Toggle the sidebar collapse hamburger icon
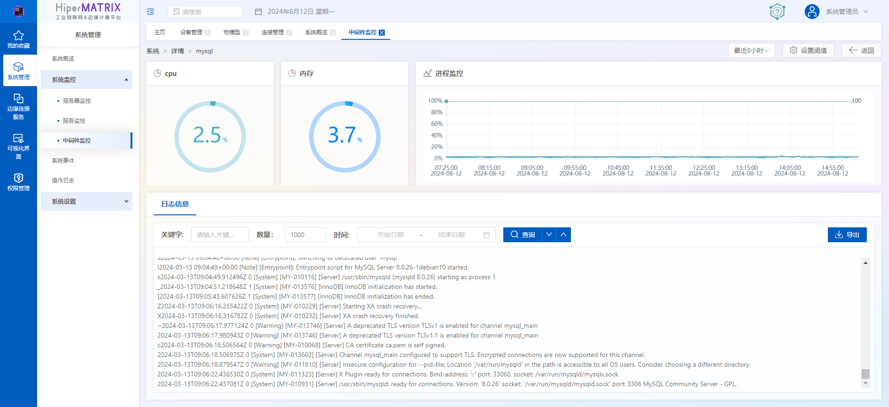The width and height of the screenshot is (889, 407). [150, 12]
